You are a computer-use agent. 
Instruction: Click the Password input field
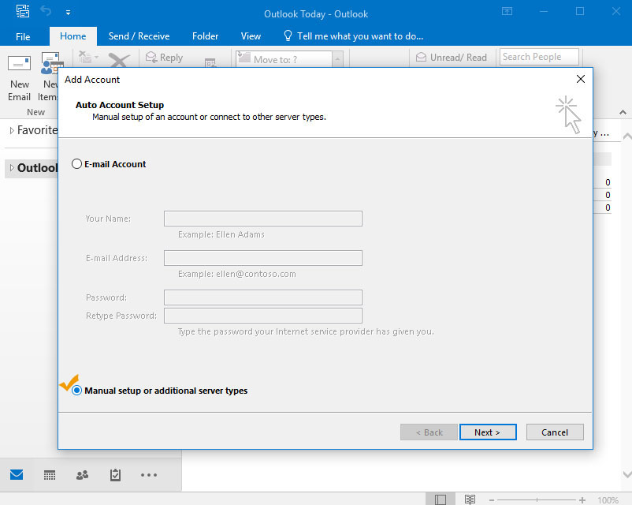point(262,297)
